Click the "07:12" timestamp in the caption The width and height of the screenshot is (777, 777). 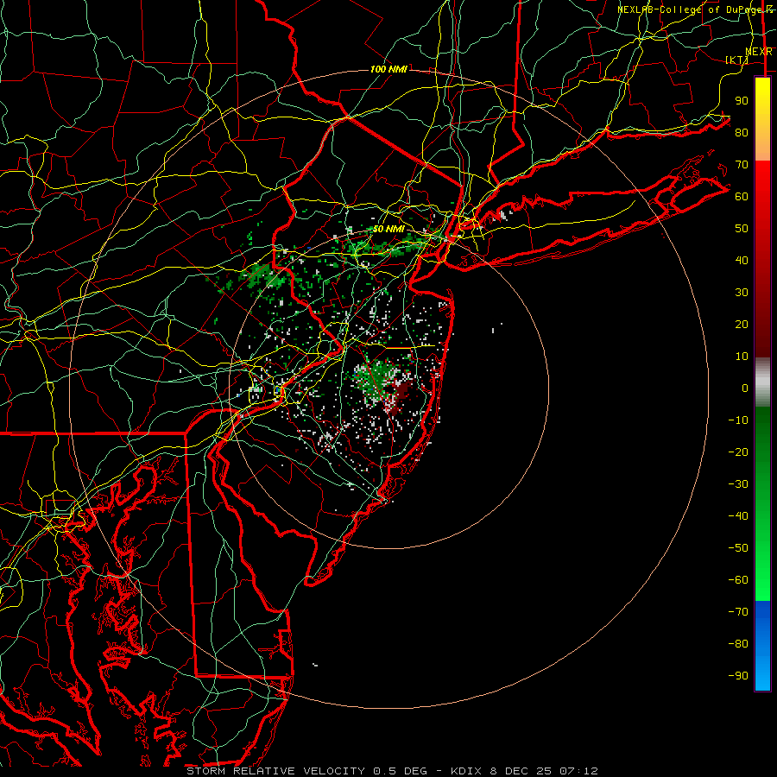pyautogui.click(x=578, y=771)
